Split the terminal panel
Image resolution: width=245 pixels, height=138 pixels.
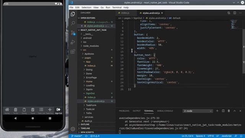pos(223,111)
